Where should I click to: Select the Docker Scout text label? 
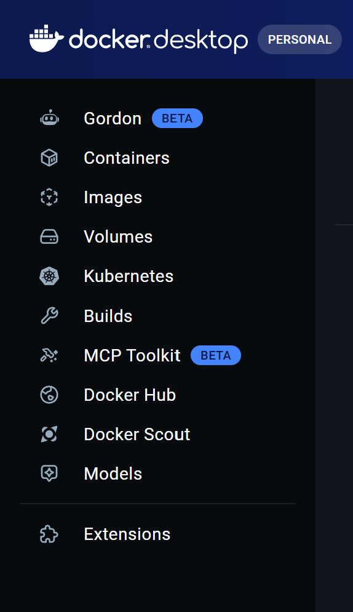pyautogui.click(x=137, y=434)
